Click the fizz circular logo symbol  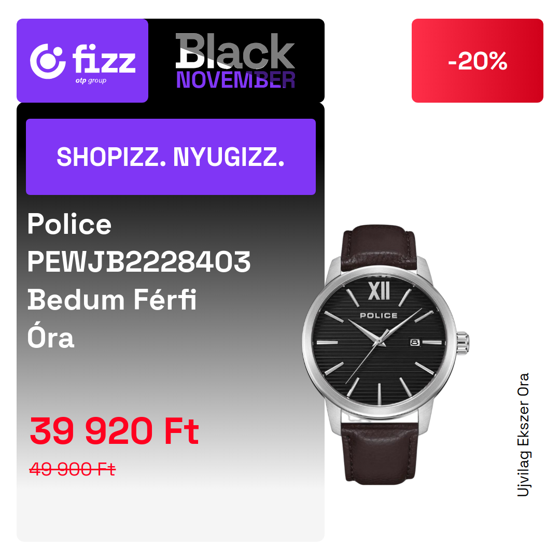(x=48, y=61)
